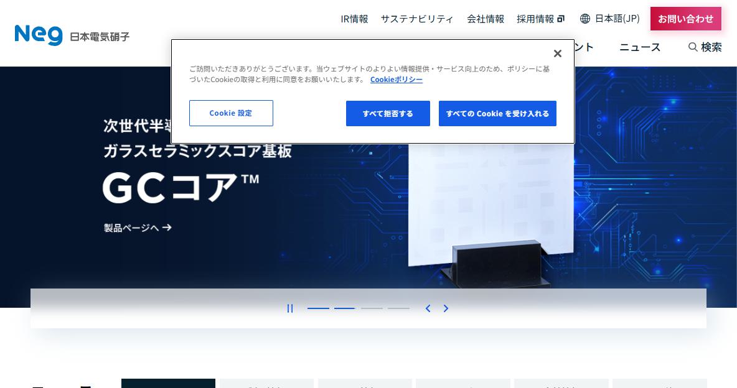Click the NEG company logo
The image size is (737, 388).
pyautogui.click(x=39, y=35)
